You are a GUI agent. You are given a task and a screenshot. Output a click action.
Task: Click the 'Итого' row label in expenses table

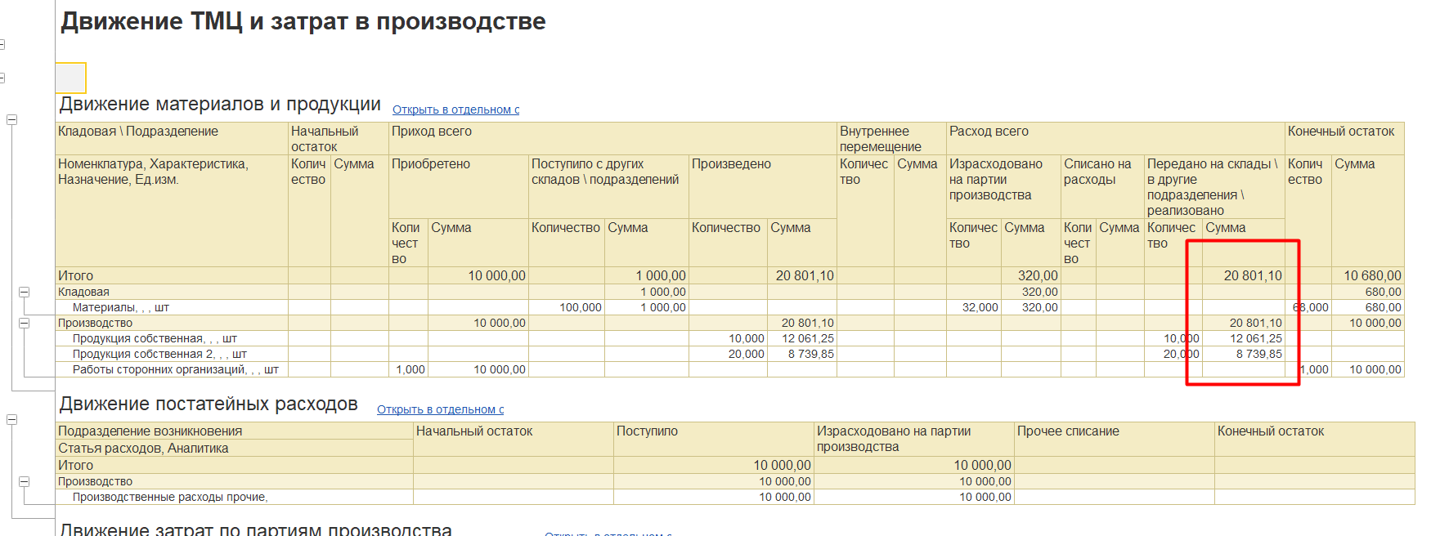click(x=75, y=465)
